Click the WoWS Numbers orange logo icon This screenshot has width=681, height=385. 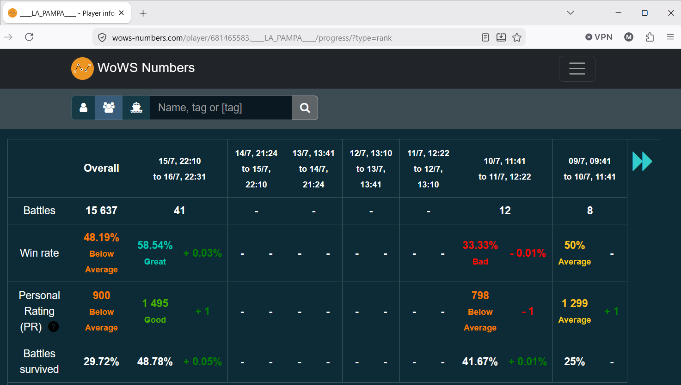click(82, 68)
